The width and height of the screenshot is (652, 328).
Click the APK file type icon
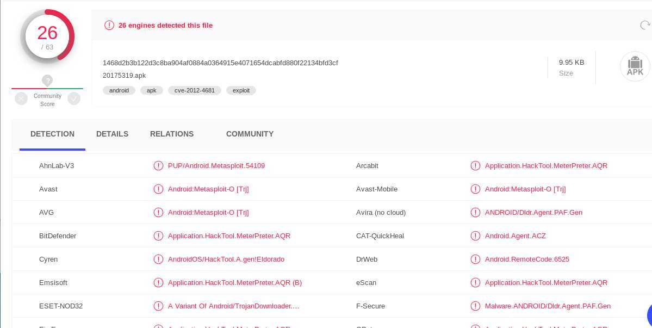tap(635, 66)
